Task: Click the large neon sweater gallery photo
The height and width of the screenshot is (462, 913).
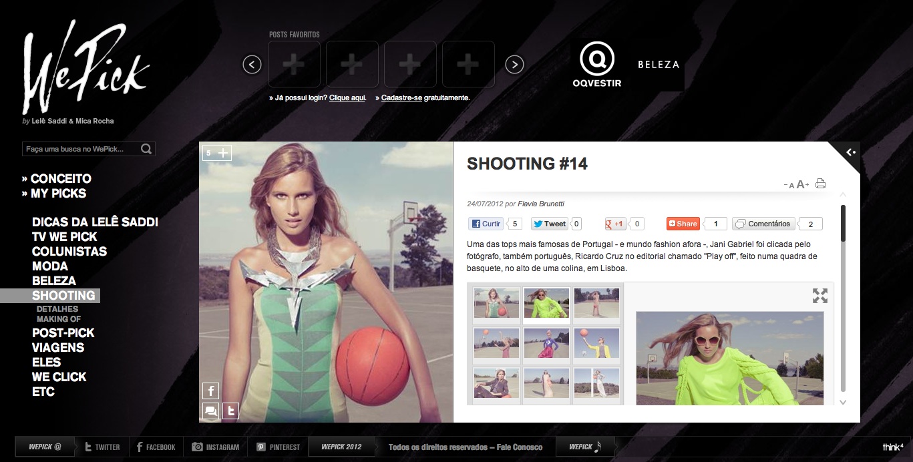Action: click(730, 358)
